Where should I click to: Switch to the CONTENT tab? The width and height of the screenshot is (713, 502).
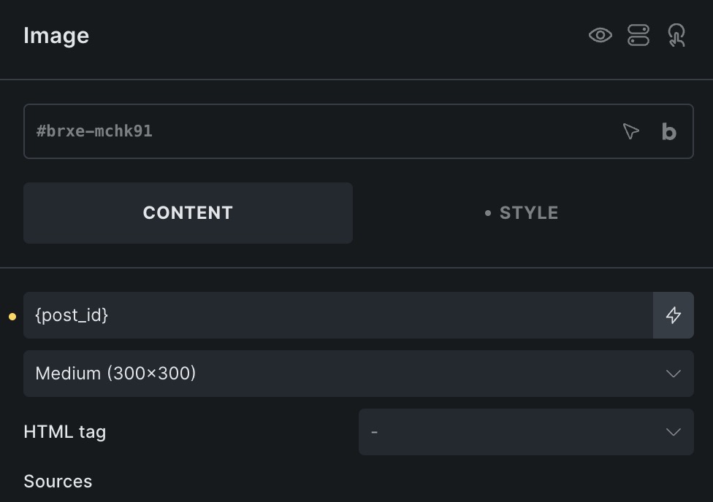click(188, 213)
